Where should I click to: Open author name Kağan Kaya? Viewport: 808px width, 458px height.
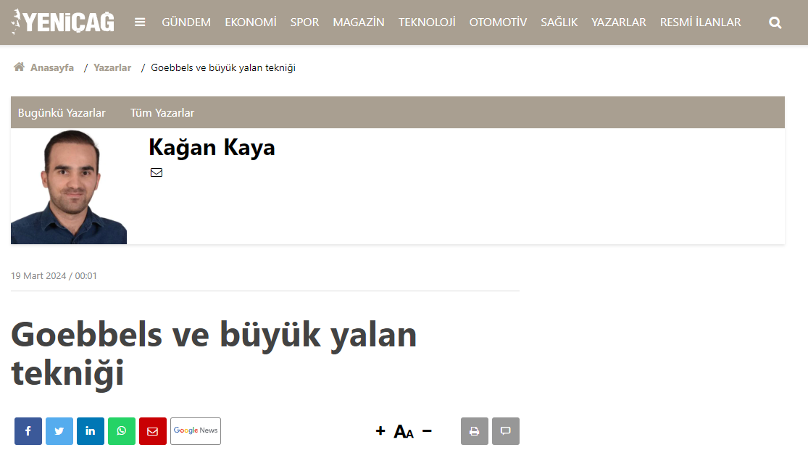(x=212, y=147)
